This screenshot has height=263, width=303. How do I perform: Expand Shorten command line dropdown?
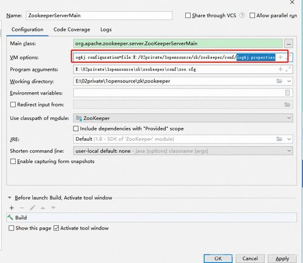(183, 151)
